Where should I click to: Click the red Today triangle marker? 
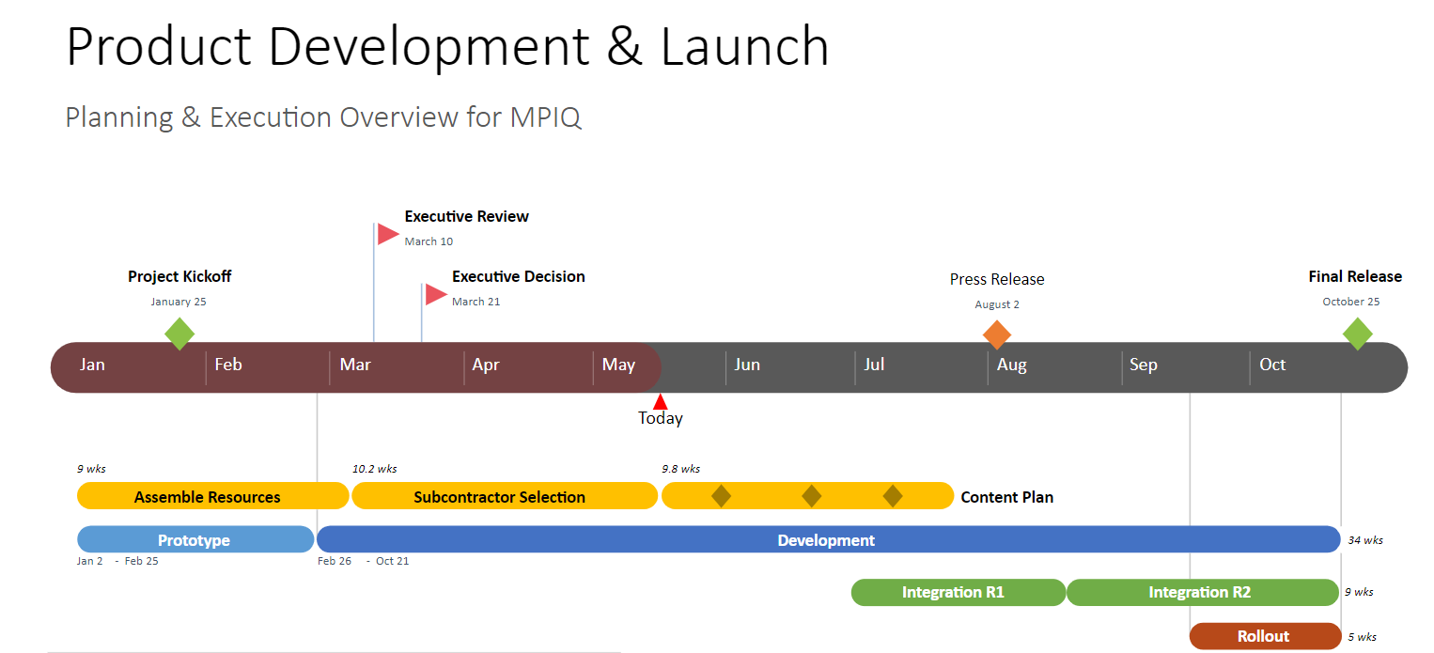point(661,400)
